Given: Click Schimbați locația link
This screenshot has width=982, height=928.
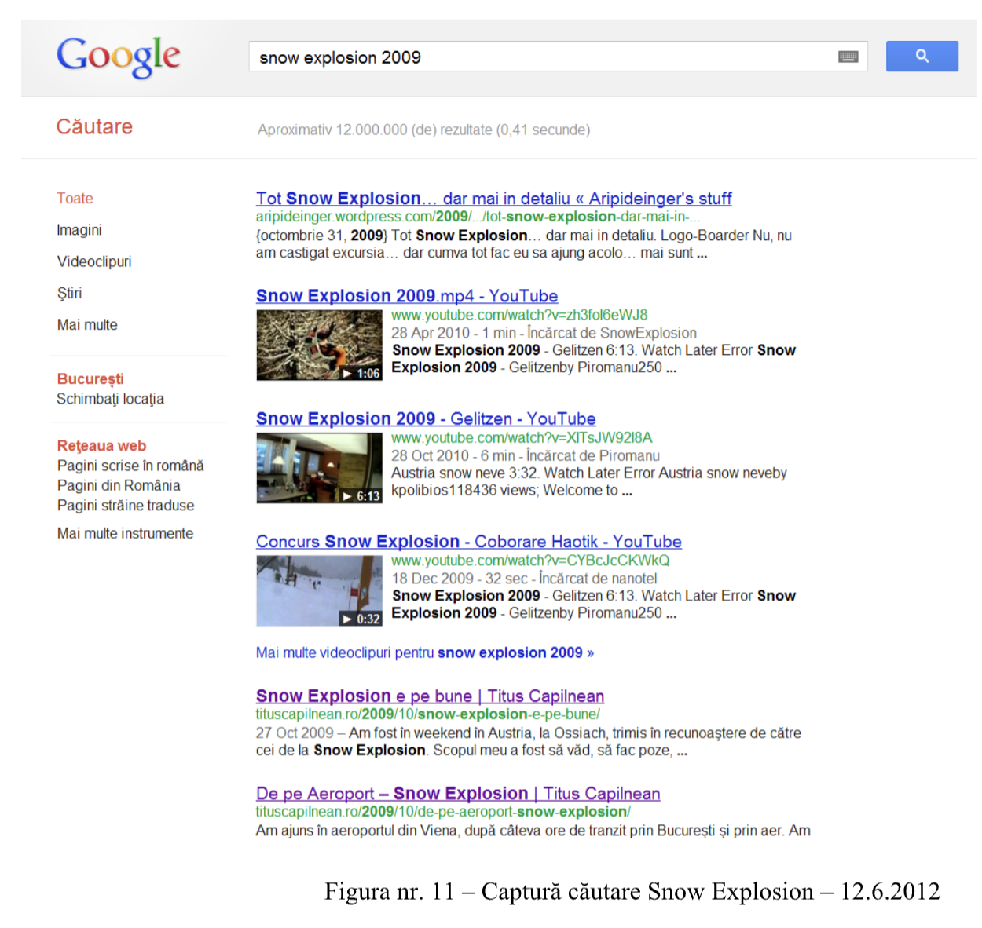Looking at the screenshot, I should tap(110, 399).
